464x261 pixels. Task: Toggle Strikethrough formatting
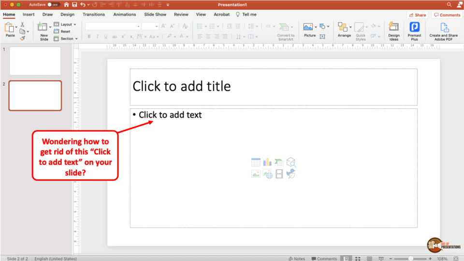(114, 37)
